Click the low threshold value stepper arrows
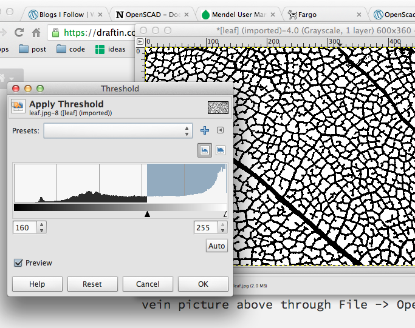 (x=41, y=228)
